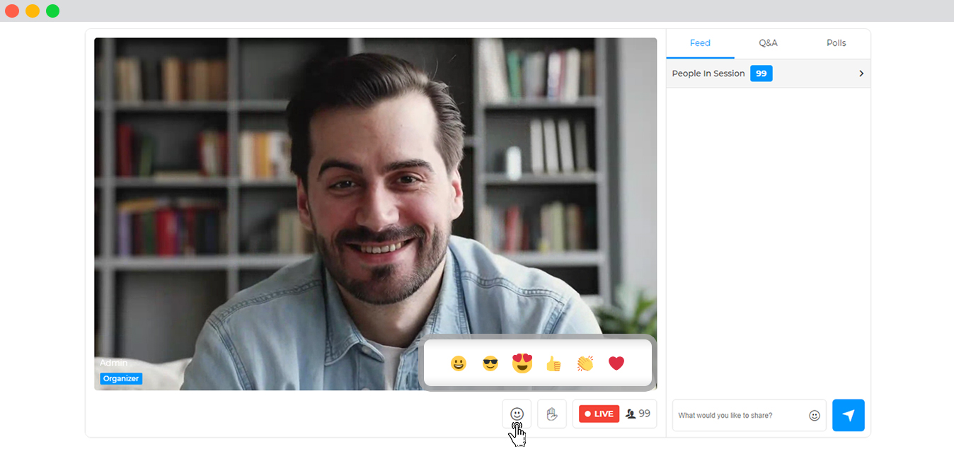
Task: Send the thumbs up reaction
Action: coord(553,363)
